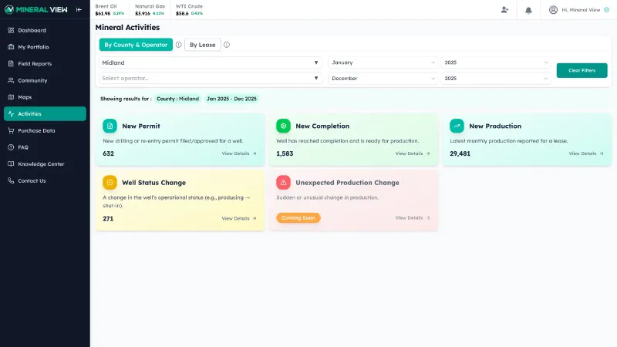Click the New Production chart icon

[x=457, y=126]
